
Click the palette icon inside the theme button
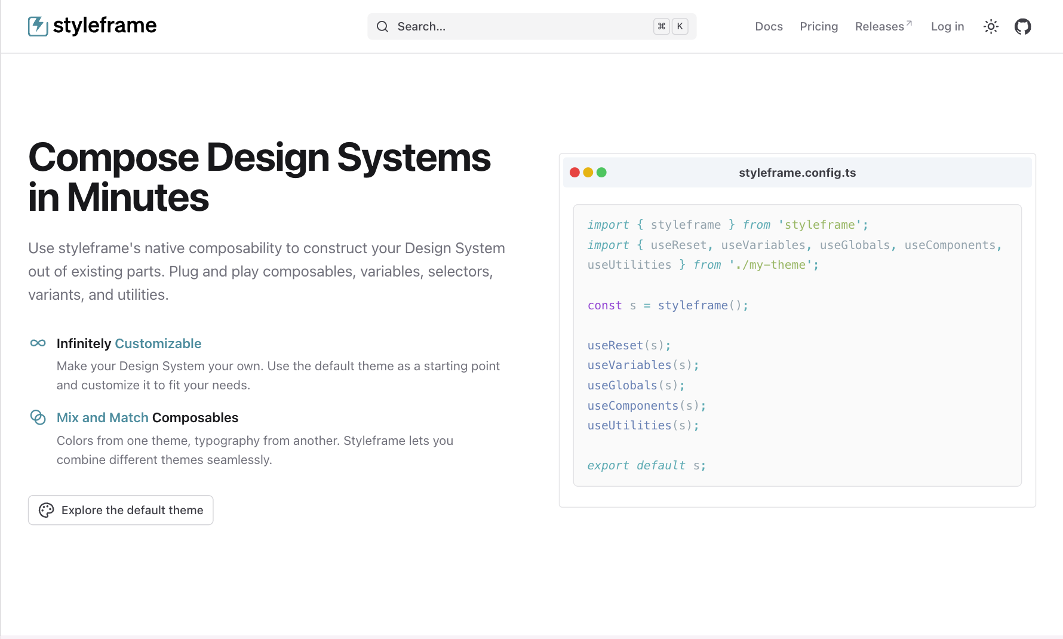(x=47, y=510)
